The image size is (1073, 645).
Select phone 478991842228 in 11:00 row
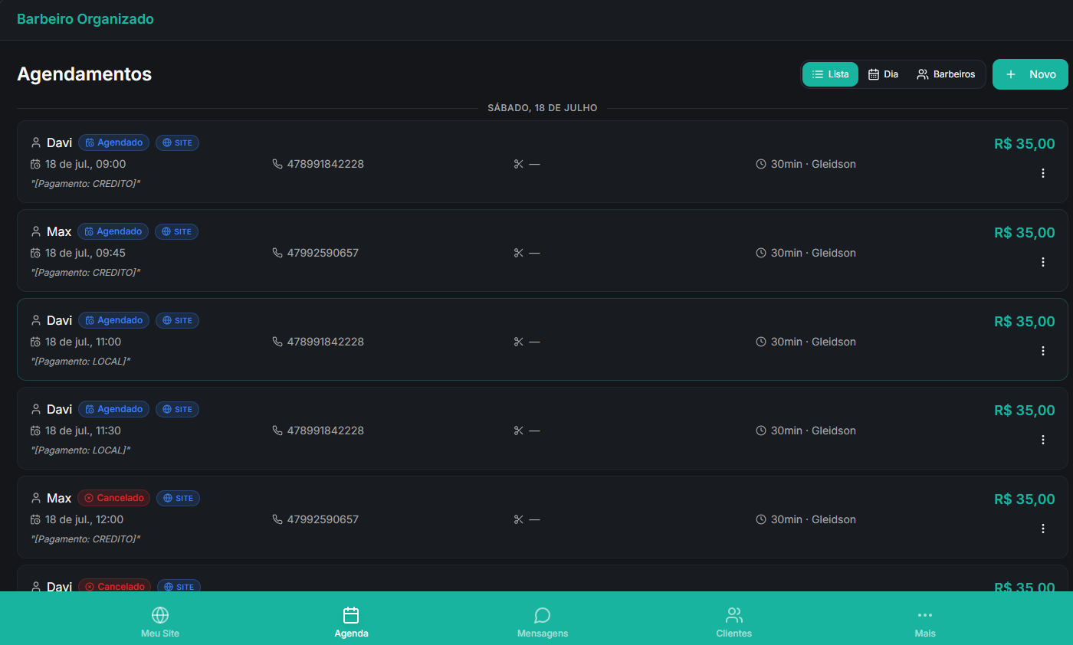[x=326, y=342]
